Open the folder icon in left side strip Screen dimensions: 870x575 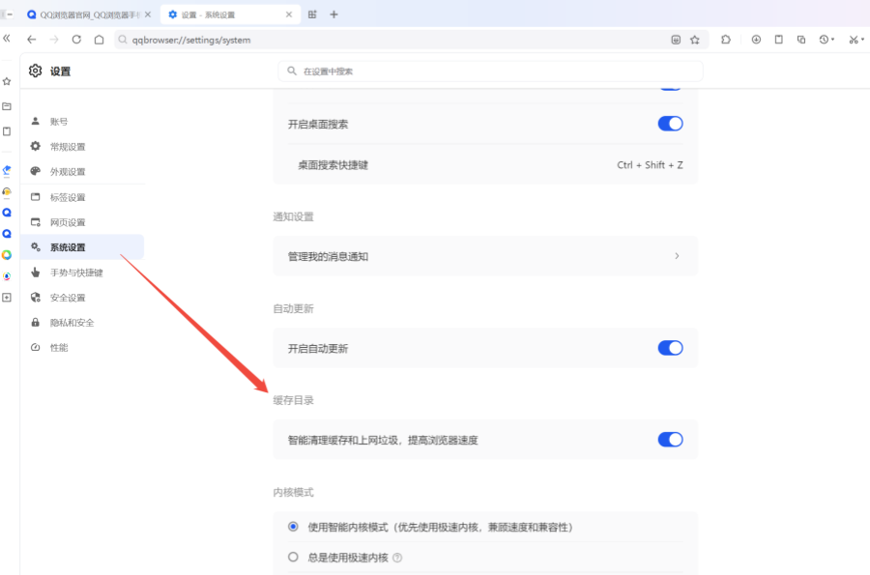(x=7, y=106)
